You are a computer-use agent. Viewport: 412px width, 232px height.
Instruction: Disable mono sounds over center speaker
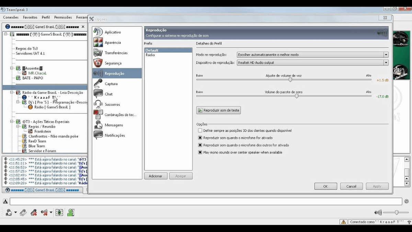pos(199,152)
